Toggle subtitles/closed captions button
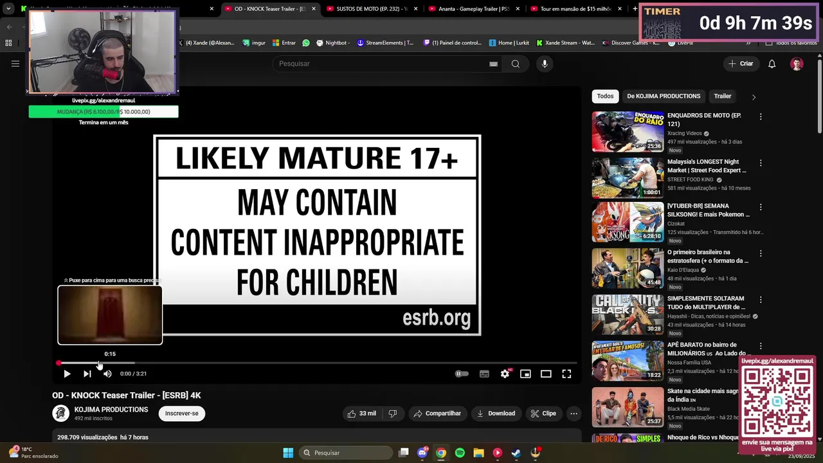 pos(484,374)
